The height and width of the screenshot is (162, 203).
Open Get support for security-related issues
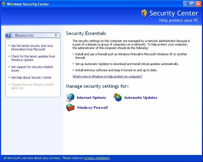click(x=32, y=69)
